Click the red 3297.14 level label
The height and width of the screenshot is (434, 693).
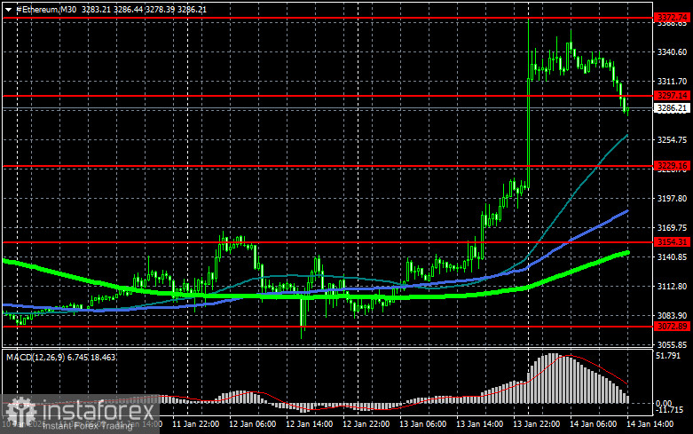pos(673,96)
